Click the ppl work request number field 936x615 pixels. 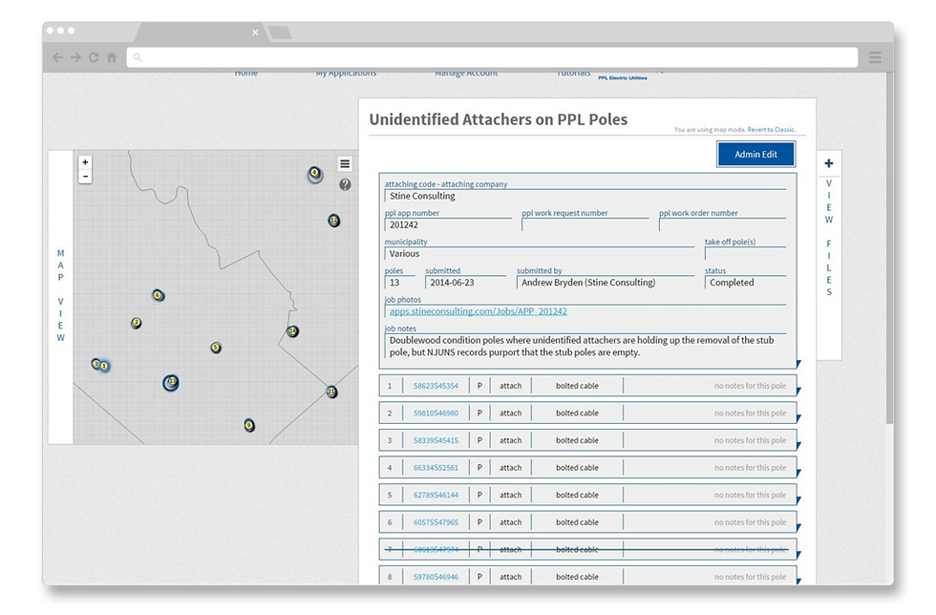(x=585, y=224)
